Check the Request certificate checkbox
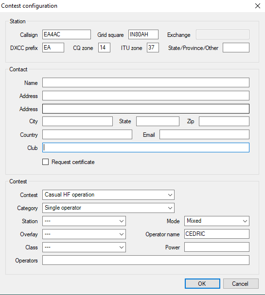 [x=45, y=162]
